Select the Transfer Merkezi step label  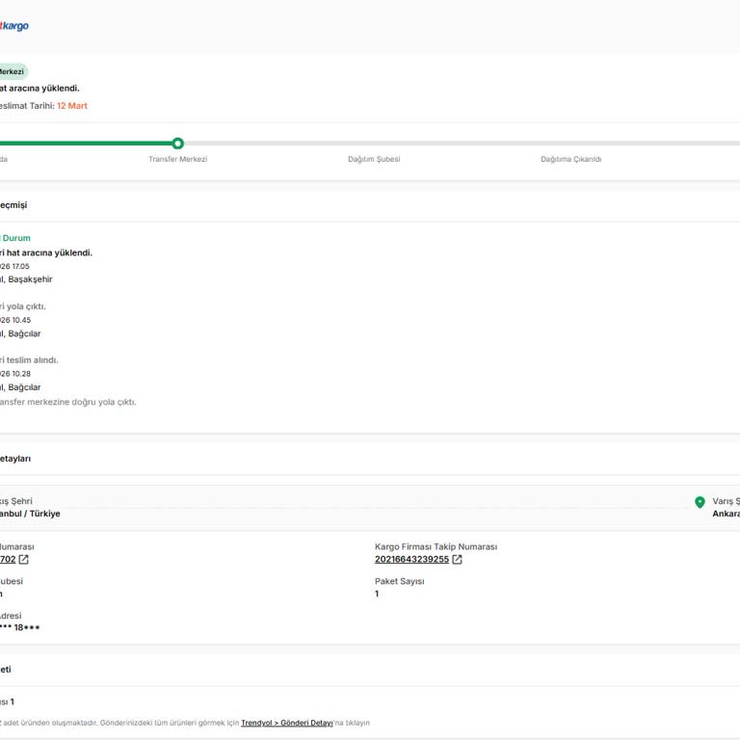(x=178, y=159)
